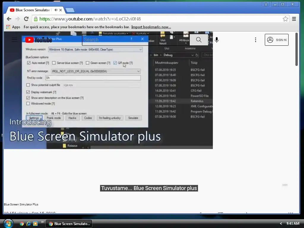Toggle the Green screen checkbox
Image resolution: width=304 pixels, height=228 pixels.
point(88,63)
